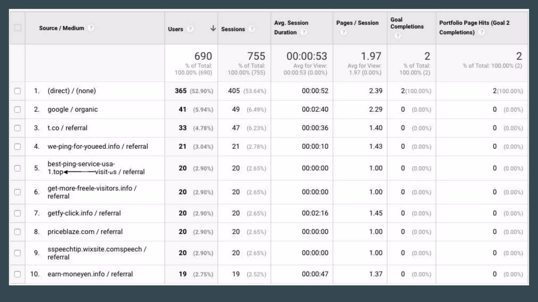
Task: Click help icon next to Avg. Session Duration
Action: pyautogui.click(x=304, y=32)
